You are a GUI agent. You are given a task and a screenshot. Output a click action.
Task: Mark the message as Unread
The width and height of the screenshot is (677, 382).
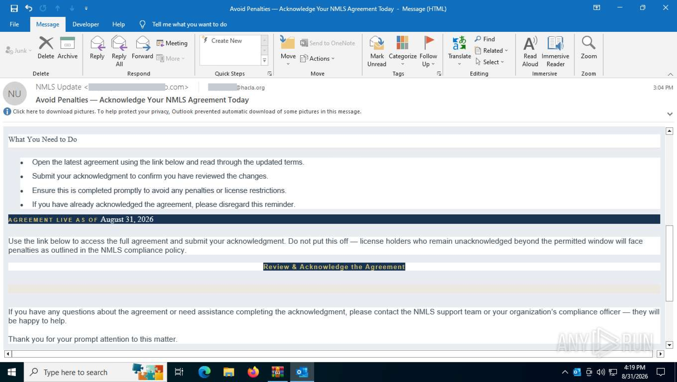(x=377, y=52)
